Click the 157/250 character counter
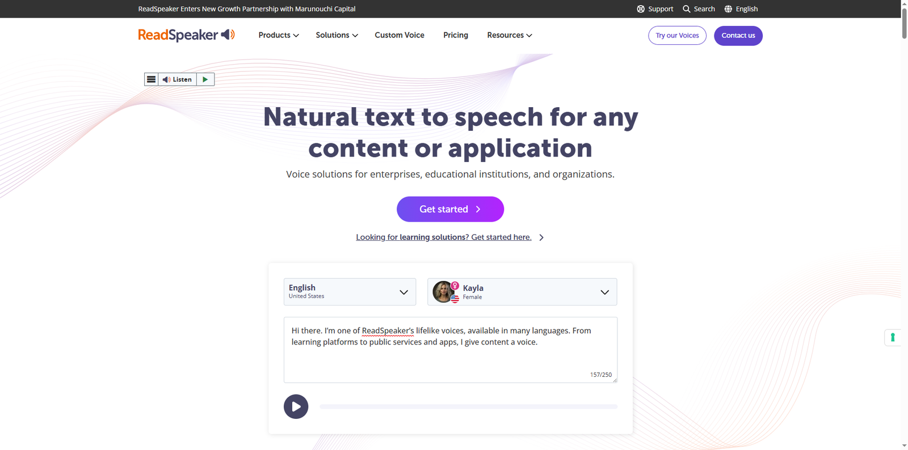 click(600, 375)
